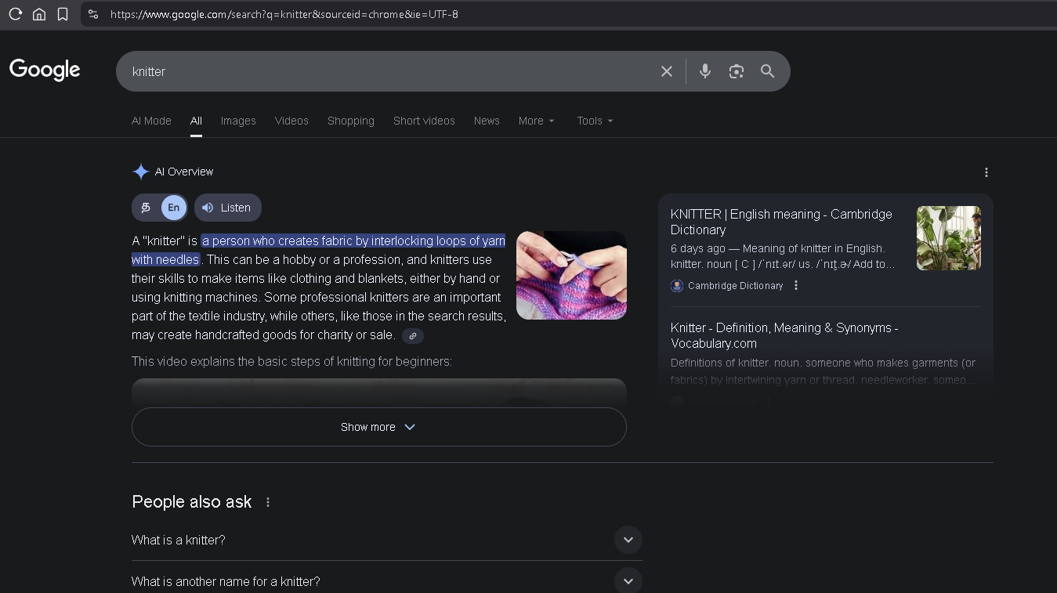The width and height of the screenshot is (1057, 593).
Task: Open the Cambridge Dictionary knitter result
Action: click(780, 222)
